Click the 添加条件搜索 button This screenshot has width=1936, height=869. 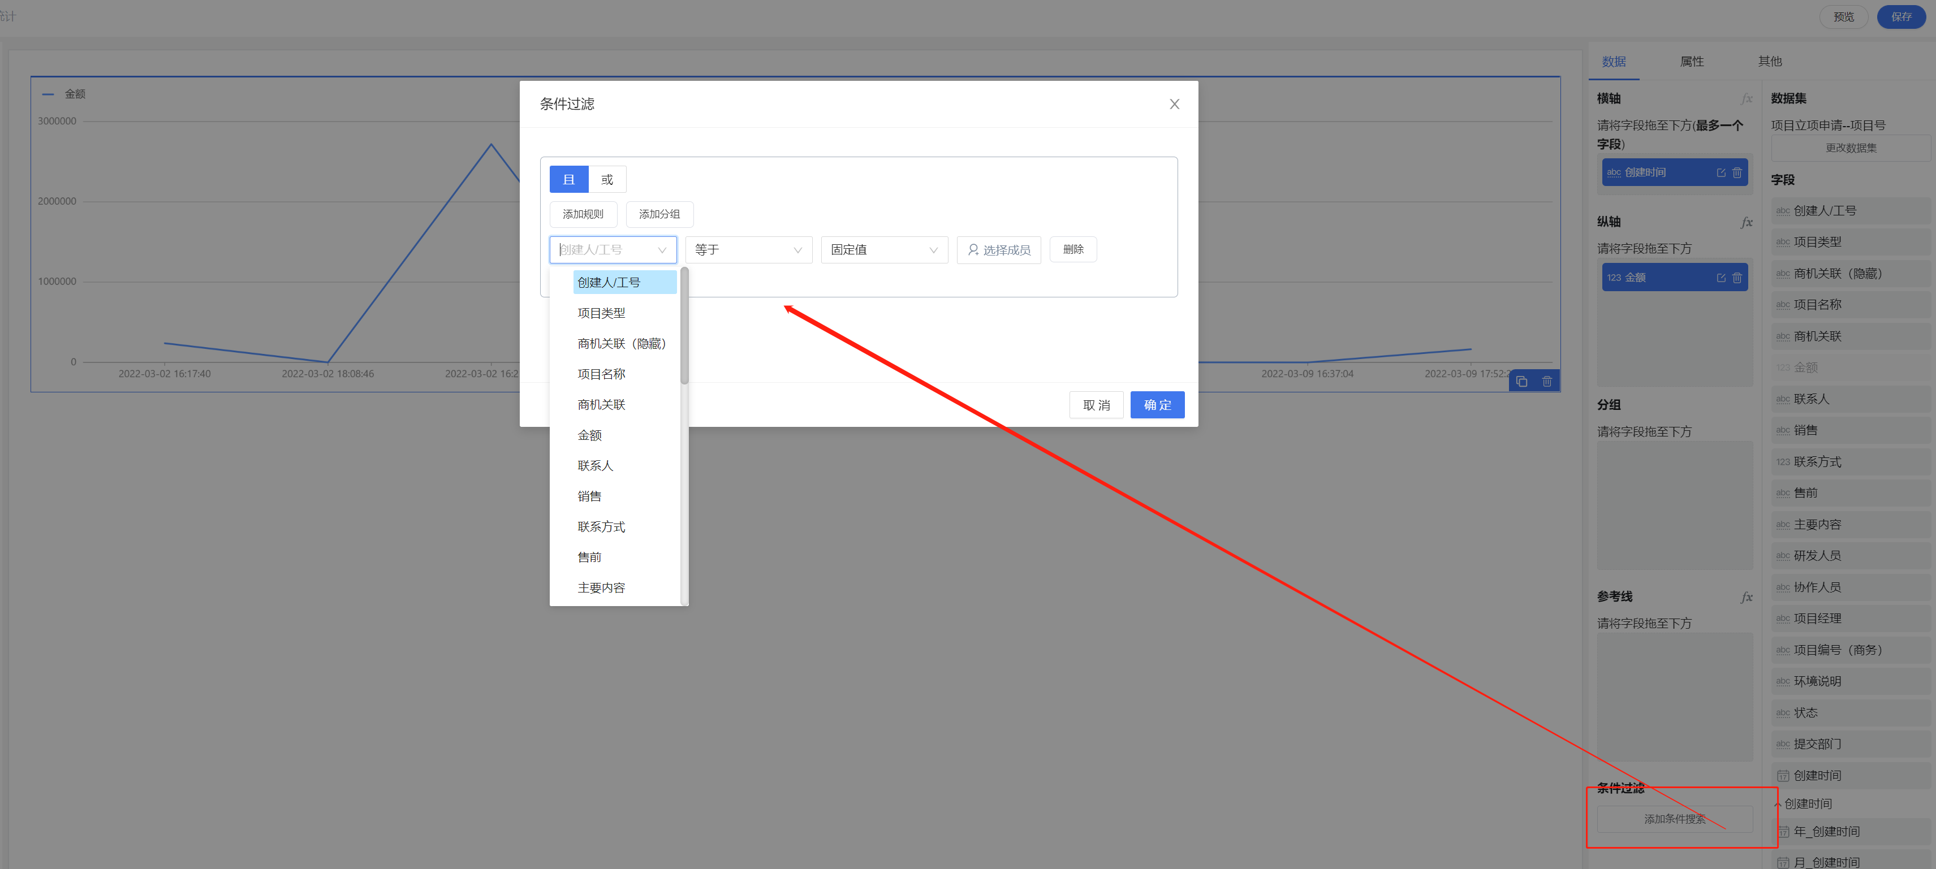coord(1675,819)
